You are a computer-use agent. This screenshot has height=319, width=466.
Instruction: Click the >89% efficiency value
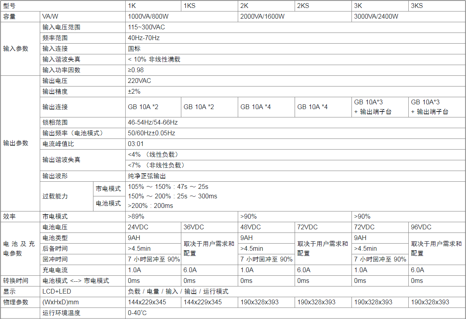tap(136, 217)
